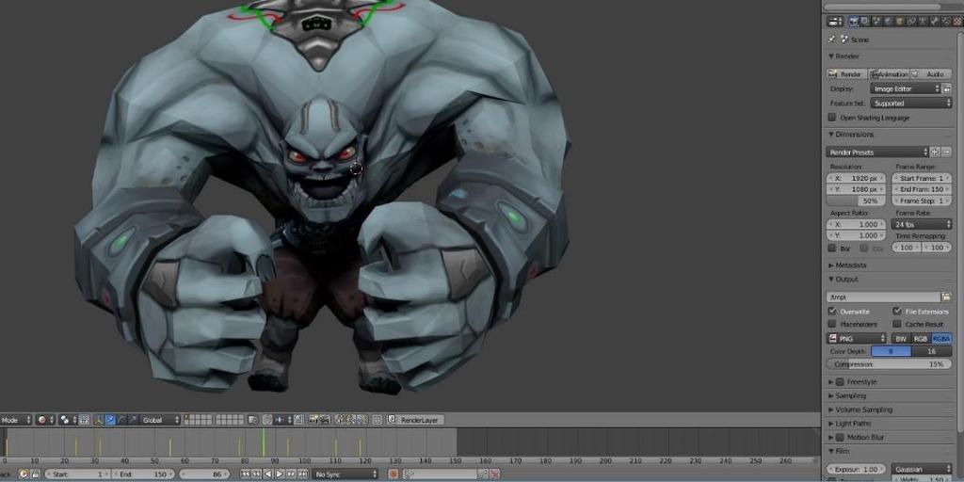Jump to previous keyframe
This screenshot has width=964, height=482.
coord(256,474)
